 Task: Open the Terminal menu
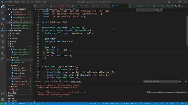(38, 2)
